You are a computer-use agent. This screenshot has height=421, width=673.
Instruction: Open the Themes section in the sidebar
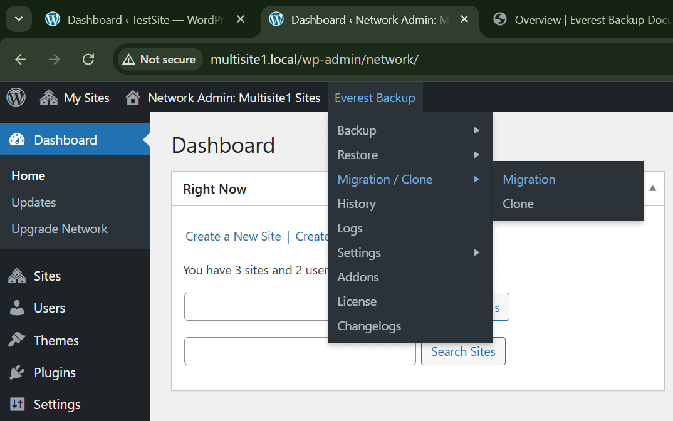pos(56,341)
